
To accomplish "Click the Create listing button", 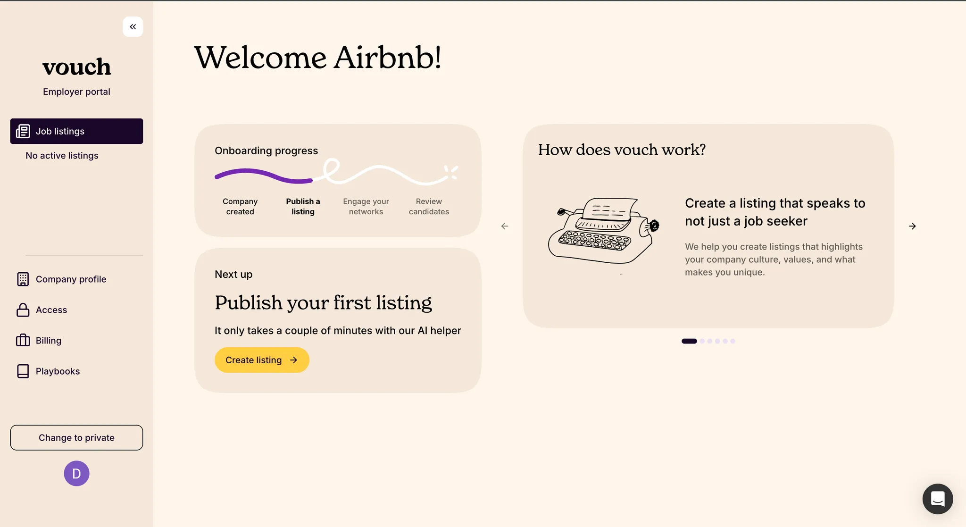I will pyautogui.click(x=262, y=360).
